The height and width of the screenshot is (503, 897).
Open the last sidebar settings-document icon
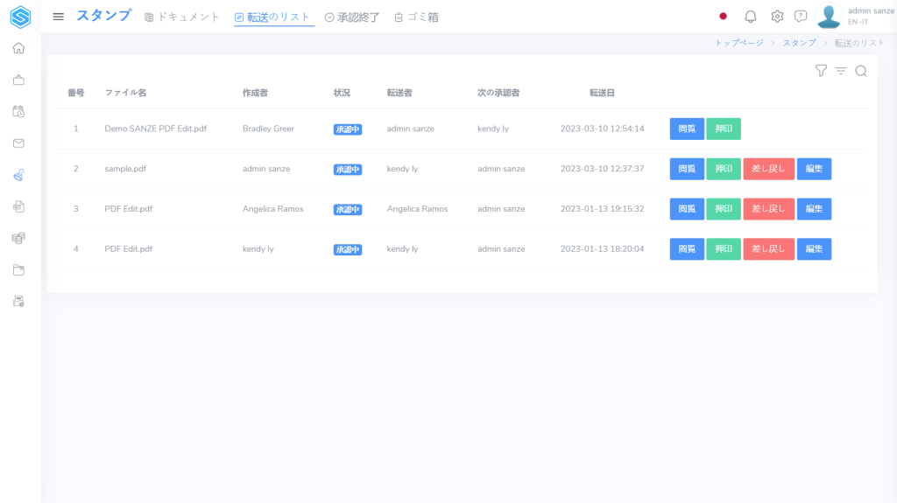pyautogui.click(x=19, y=301)
